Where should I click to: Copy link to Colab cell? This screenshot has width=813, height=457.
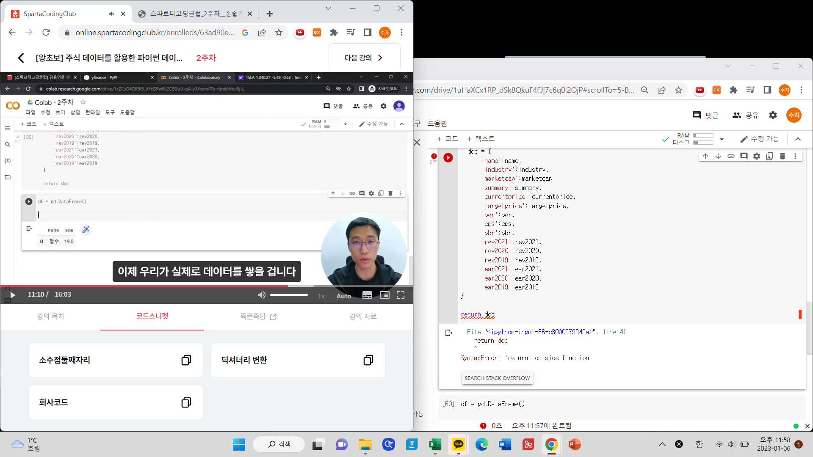tap(731, 156)
